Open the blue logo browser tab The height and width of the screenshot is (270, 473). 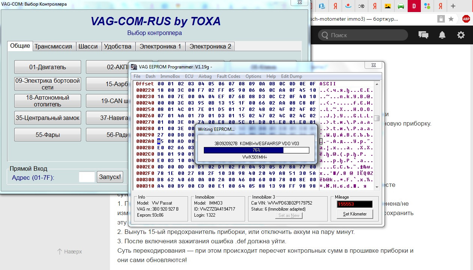[x=322, y=6]
